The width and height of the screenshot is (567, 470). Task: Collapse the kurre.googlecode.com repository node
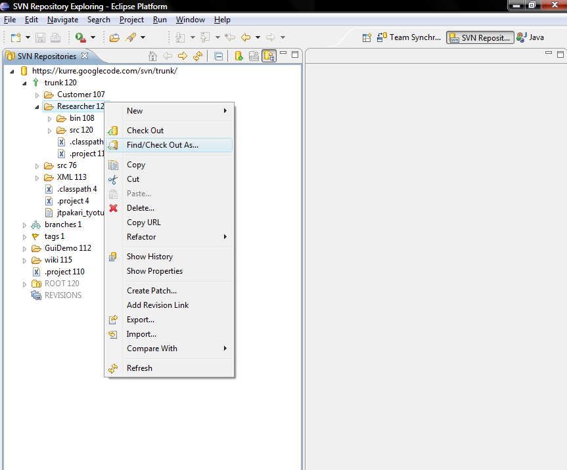point(12,72)
